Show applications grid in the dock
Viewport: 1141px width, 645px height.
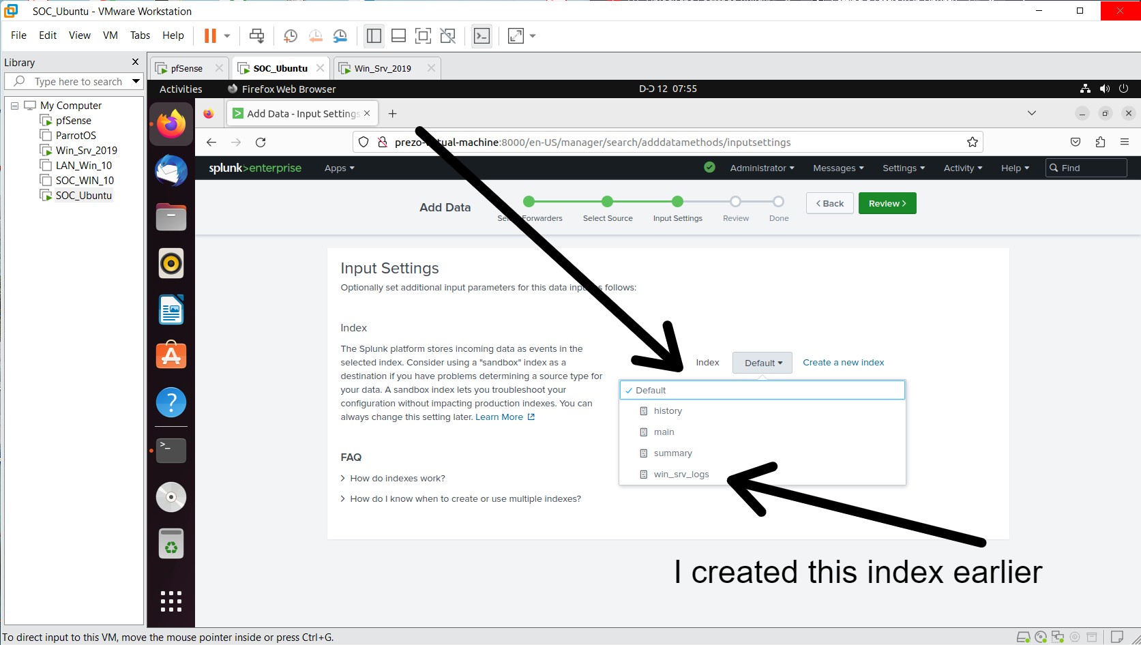(171, 601)
